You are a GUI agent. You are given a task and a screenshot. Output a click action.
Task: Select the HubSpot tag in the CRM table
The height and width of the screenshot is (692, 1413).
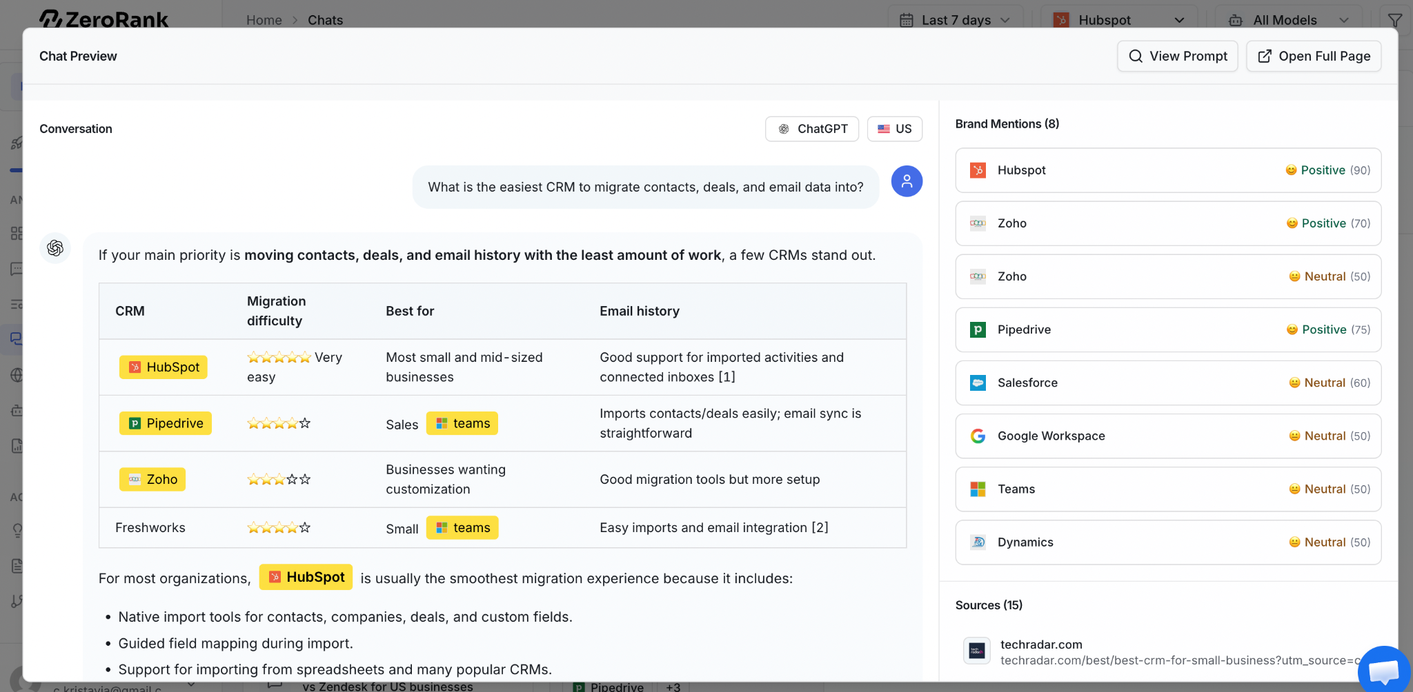(x=164, y=367)
